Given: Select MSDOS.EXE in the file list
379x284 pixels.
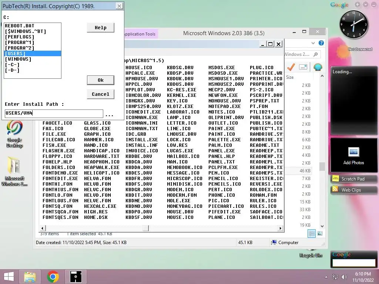Looking at the screenshot, I should (x=221, y=67).
